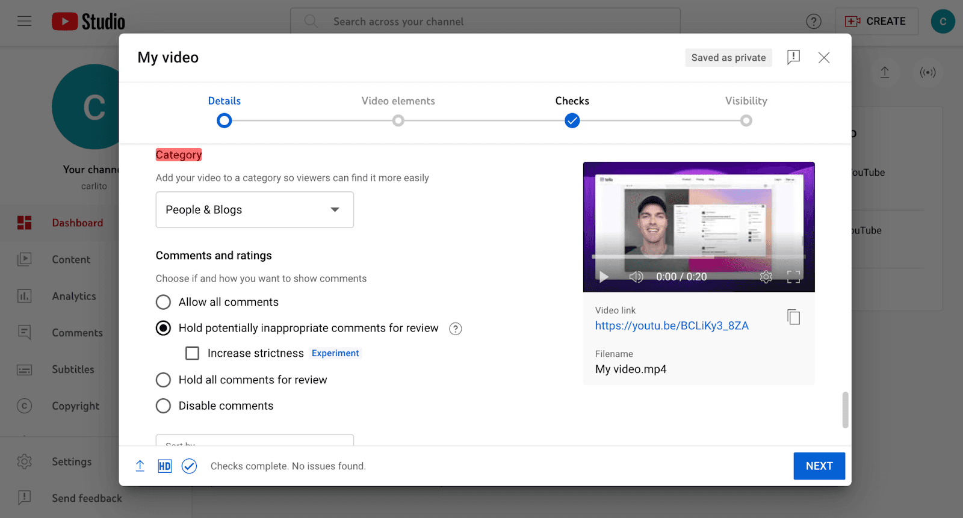Switch to the Visibility step

pyautogui.click(x=746, y=120)
